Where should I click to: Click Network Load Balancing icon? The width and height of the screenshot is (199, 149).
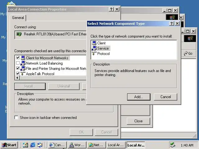[23, 63]
